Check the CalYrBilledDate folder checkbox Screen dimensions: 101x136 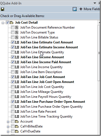click(x=13, y=126)
